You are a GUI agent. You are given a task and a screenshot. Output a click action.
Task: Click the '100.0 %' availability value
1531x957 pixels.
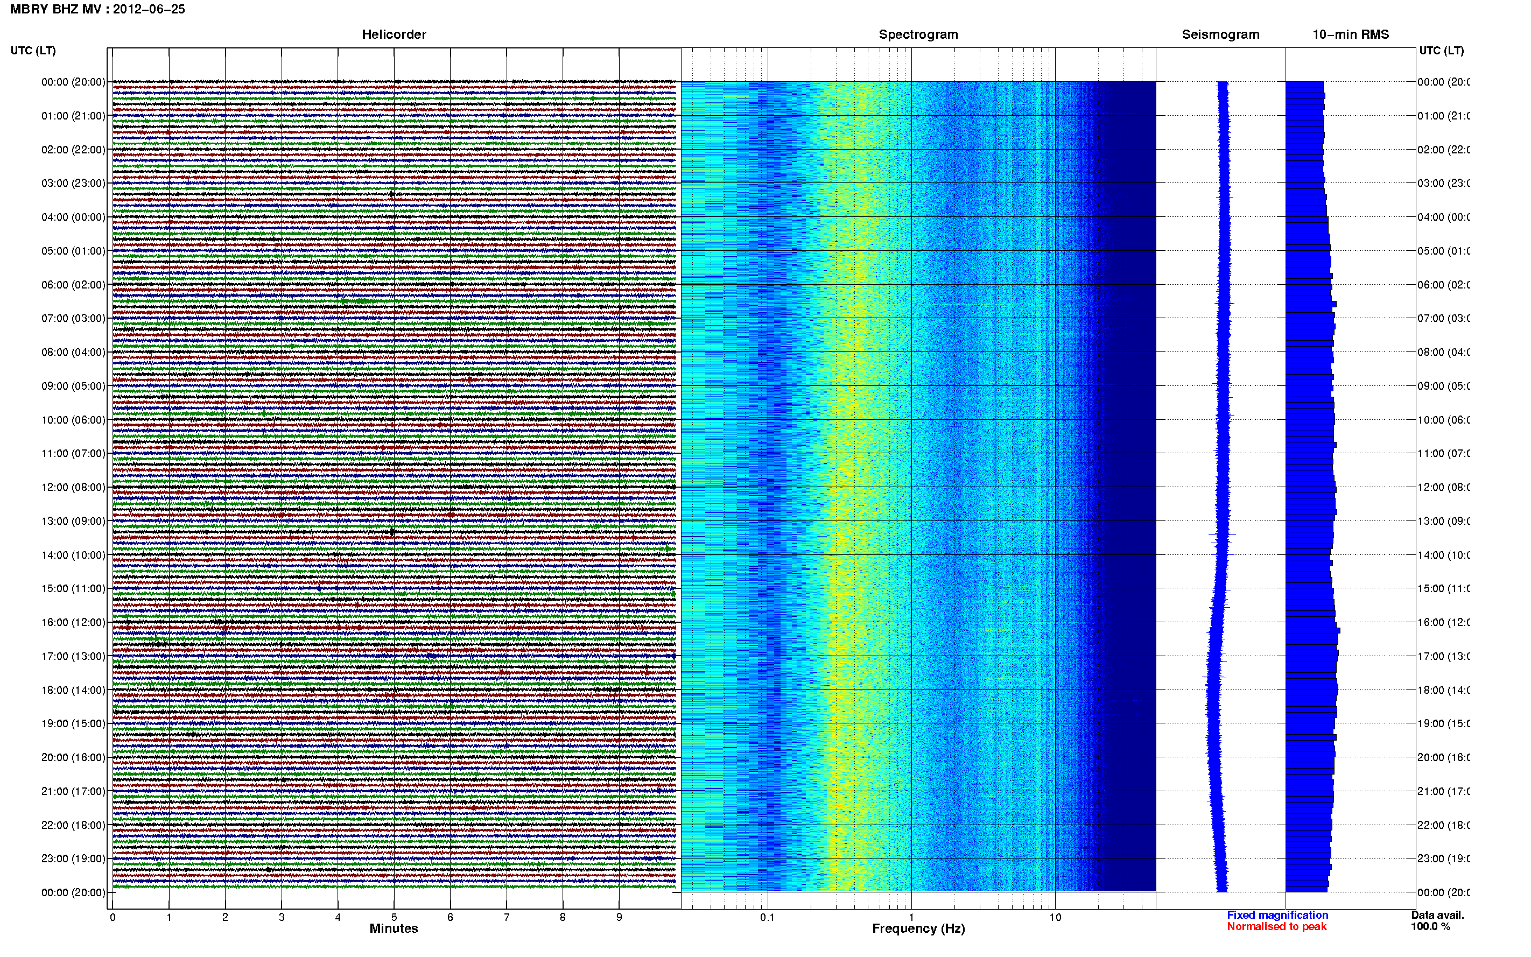click(x=1430, y=927)
